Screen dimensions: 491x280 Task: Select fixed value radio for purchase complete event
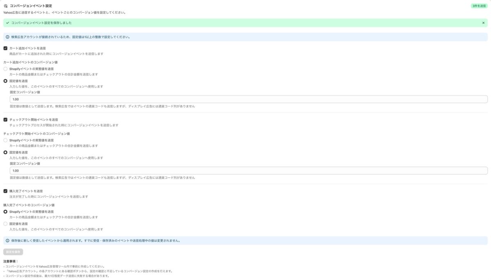[x=5, y=224]
